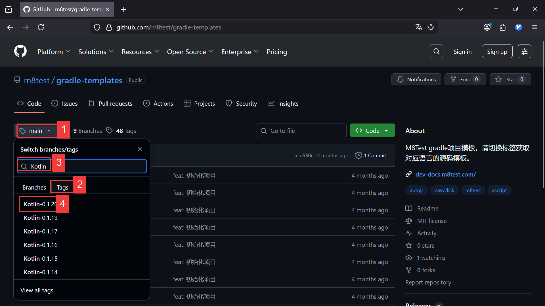Screen dimensions: 545x306
Task: Open the Pull requests tab
Action: (110, 103)
